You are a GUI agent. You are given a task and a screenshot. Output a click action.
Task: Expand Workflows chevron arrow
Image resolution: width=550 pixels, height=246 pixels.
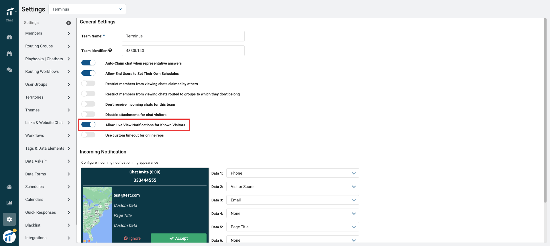[69, 136]
